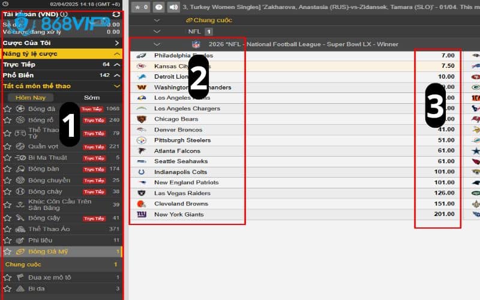480x300 pixels.
Task: Favorite the Bóng bàn star
Action: click(7, 169)
